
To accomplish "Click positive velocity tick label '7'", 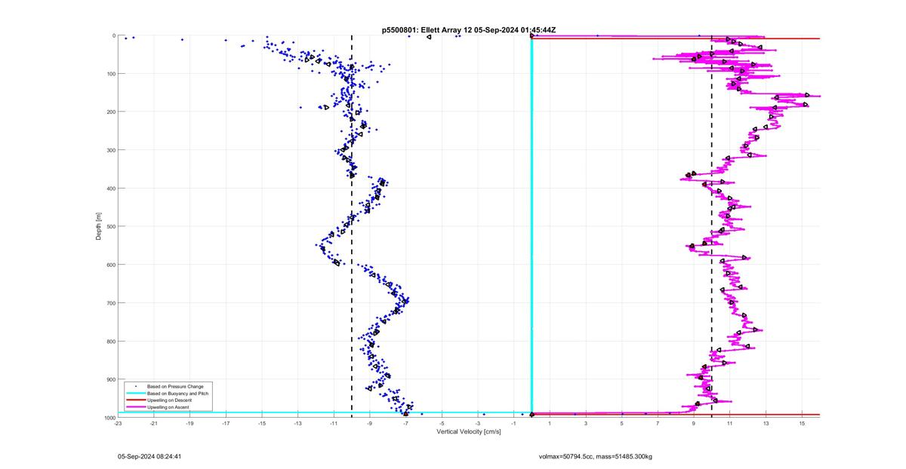I will [658, 424].
